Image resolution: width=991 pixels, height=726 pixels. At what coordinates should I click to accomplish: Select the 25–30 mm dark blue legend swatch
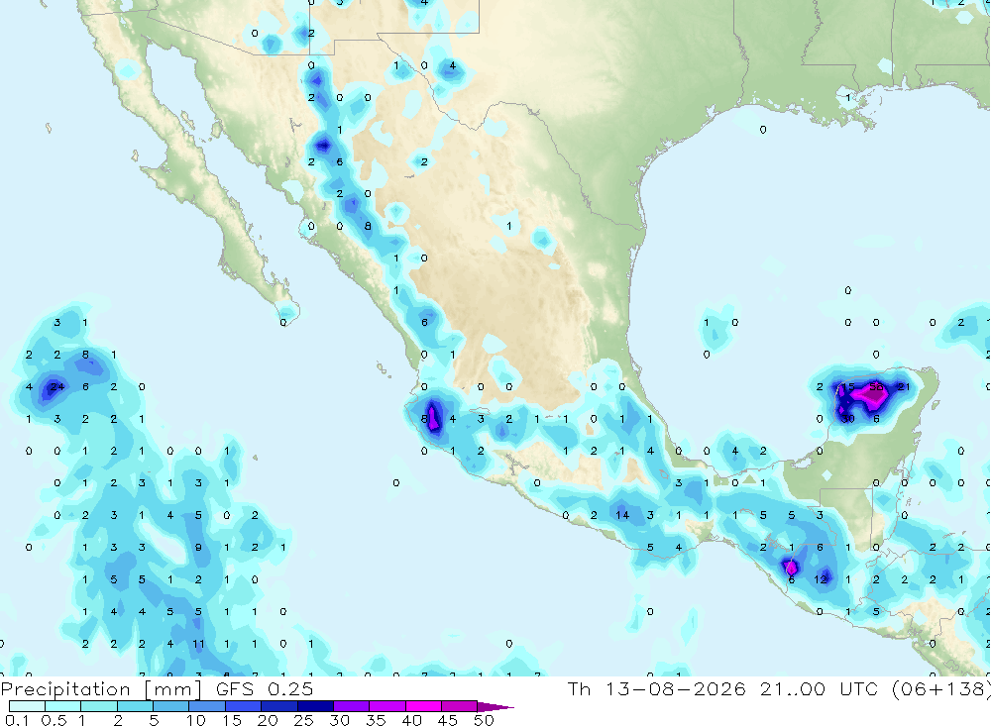coord(315,706)
